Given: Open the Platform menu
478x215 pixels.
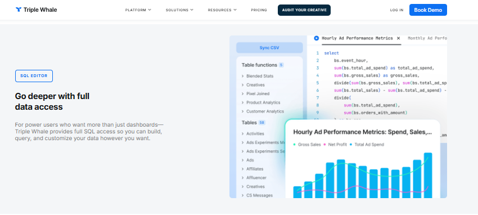Looking at the screenshot, I should pos(138,10).
